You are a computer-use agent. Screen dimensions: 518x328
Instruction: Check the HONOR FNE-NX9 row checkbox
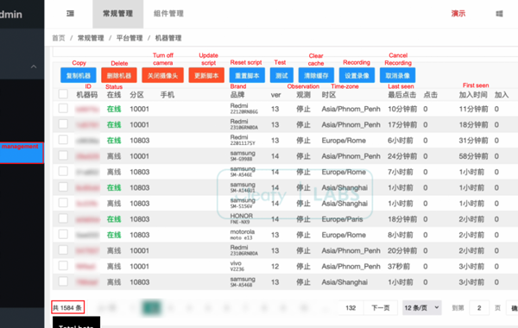coord(63,218)
